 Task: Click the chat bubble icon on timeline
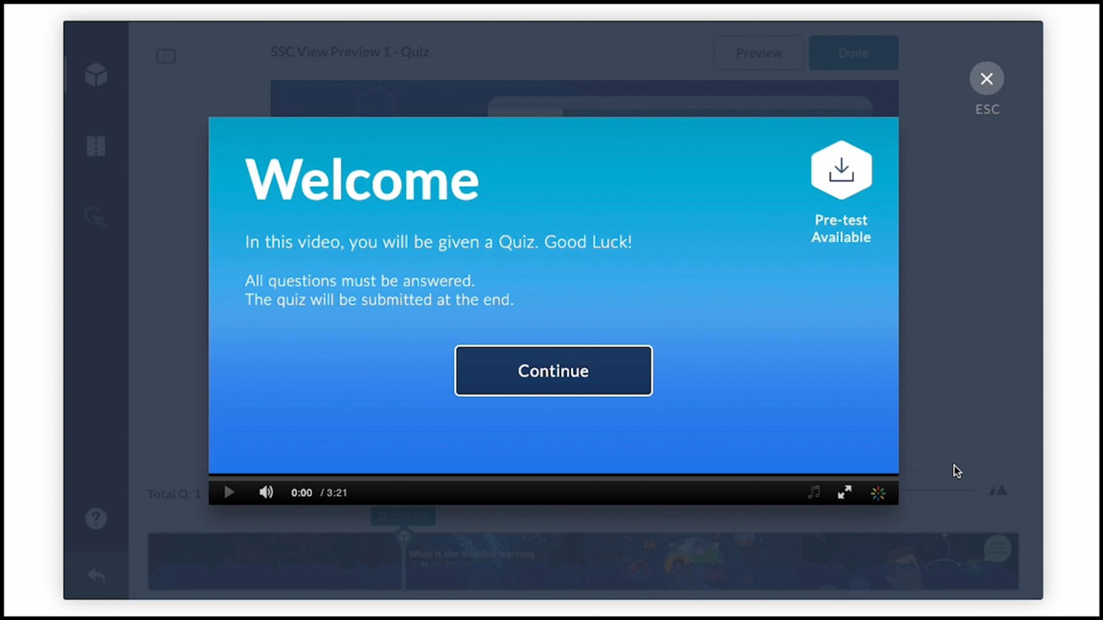point(997,548)
